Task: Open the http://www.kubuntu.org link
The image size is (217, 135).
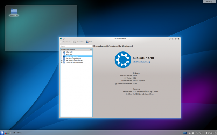Action: [x=141, y=62]
